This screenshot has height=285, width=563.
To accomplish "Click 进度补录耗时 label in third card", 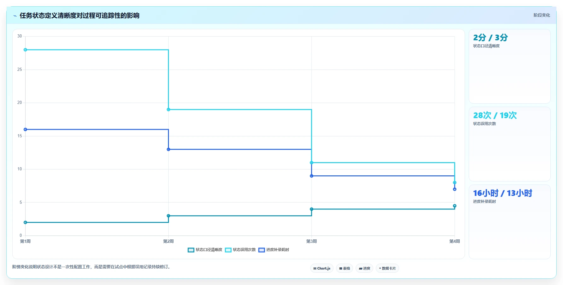I will click(x=485, y=202).
